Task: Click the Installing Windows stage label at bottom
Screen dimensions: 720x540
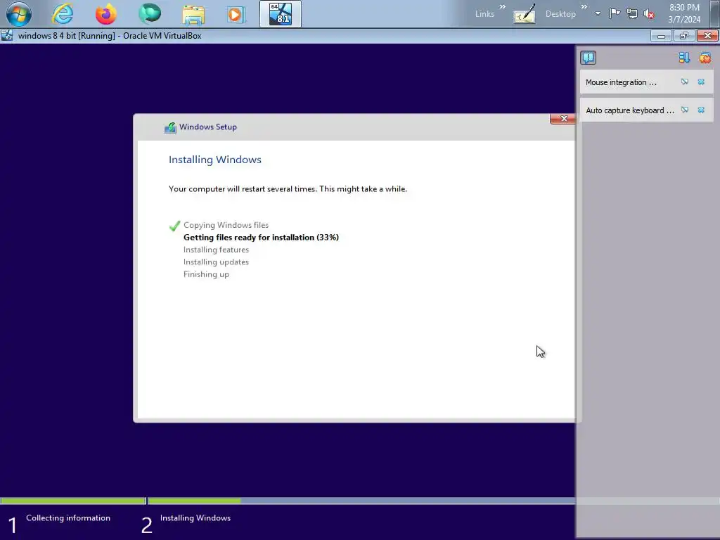Action: (195, 518)
